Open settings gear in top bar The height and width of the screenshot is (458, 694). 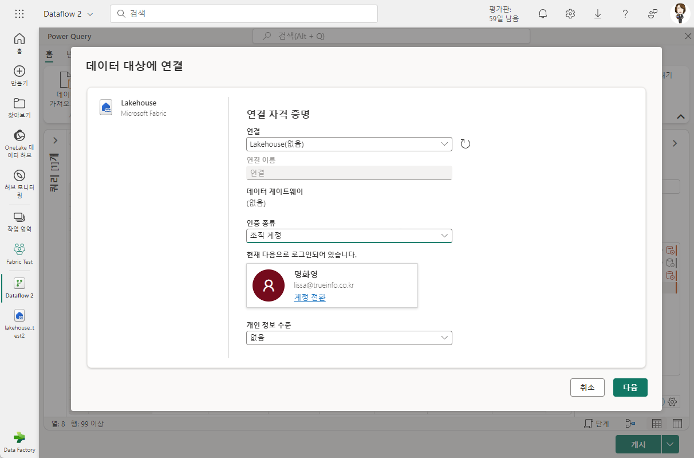tap(570, 14)
